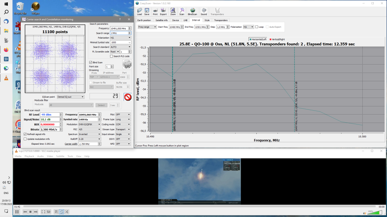Enable Update modulation info checkbox
This screenshot has width=387, height=217.
25,139
